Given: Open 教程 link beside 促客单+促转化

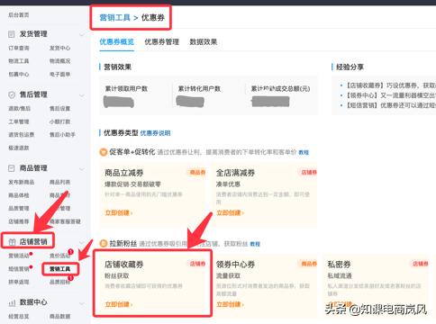Looking at the screenshot, I should 304,152.
